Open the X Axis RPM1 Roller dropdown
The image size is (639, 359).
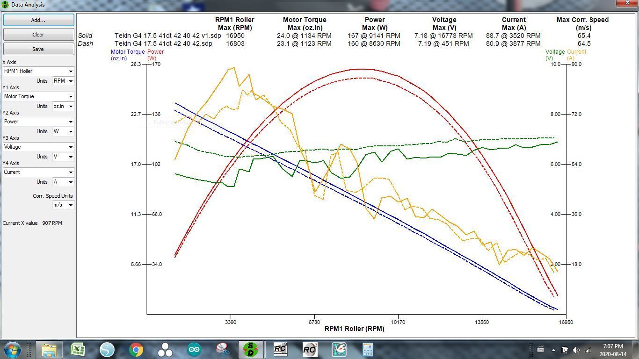pyautogui.click(x=38, y=71)
